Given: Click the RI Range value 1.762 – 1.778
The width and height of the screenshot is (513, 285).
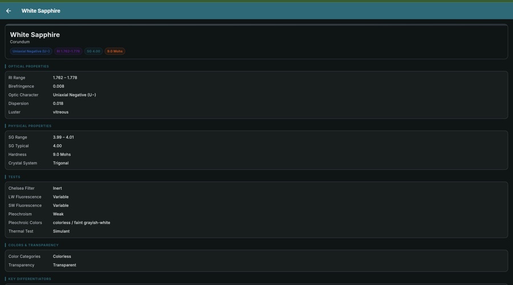Looking at the screenshot, I should coord(65,78).
